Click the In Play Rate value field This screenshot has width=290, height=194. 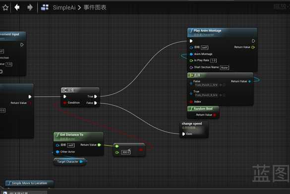214,61
